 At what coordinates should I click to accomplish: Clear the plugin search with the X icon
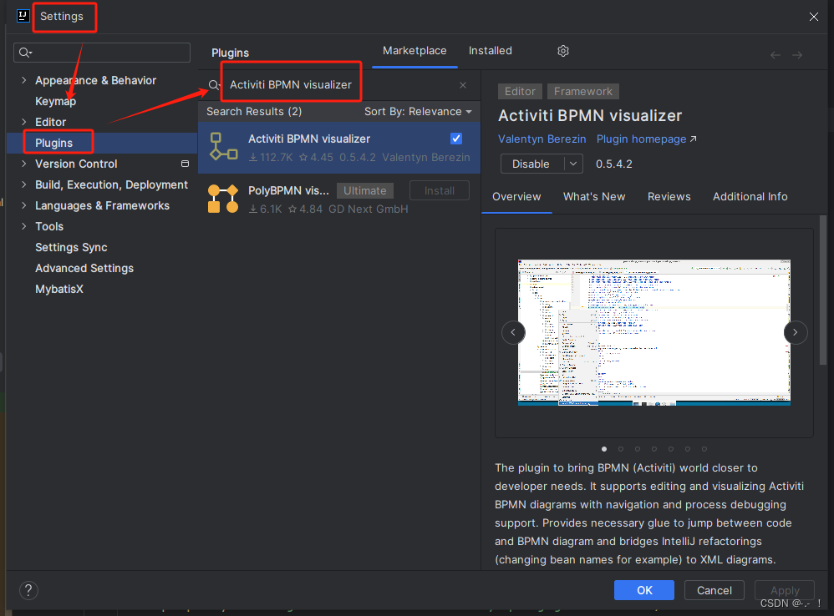point(462,84)
